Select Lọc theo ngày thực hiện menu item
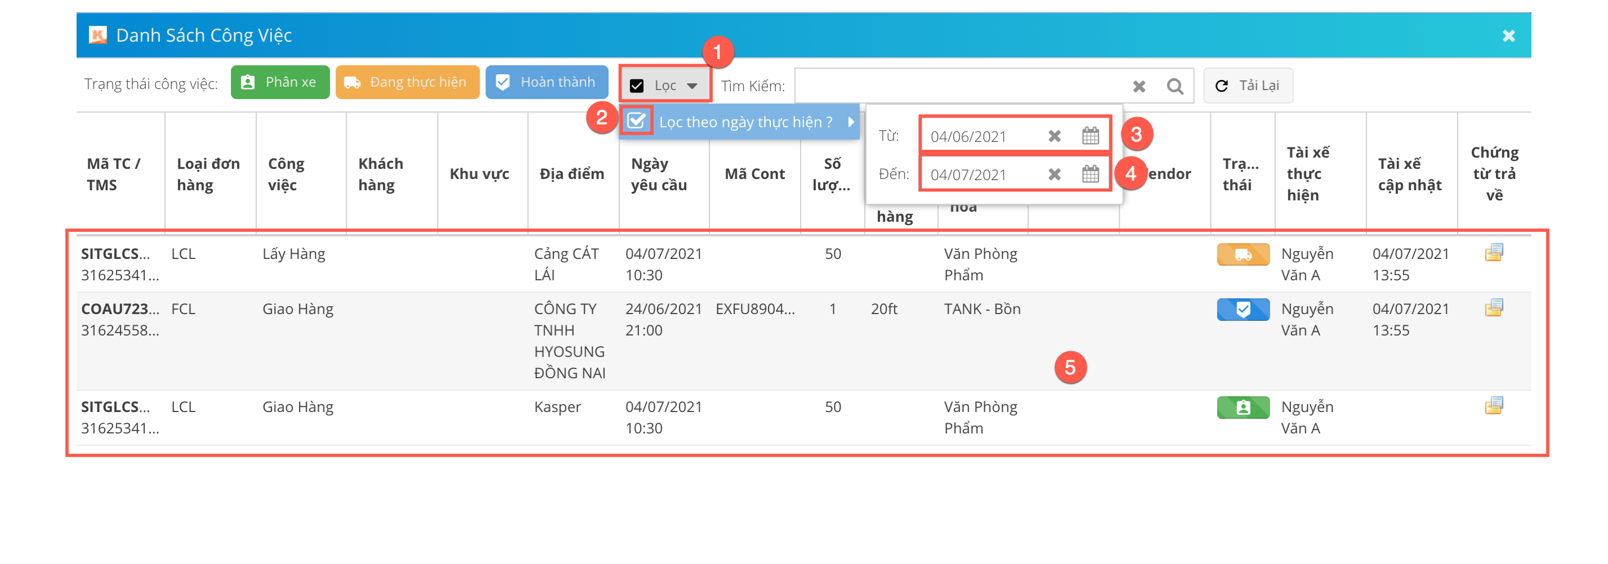Screen dimensions: 1608x564 point(745,122)
